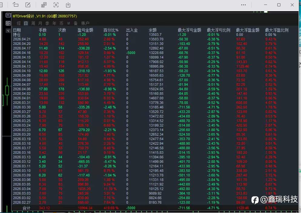Switch to the 综 summary tab
301x213 pixels.
coord(18,23)
